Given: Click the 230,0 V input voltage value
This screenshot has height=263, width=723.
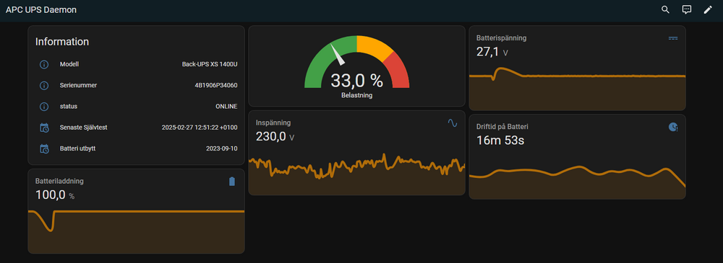Looking at the screenshot, I should point(275,137).
